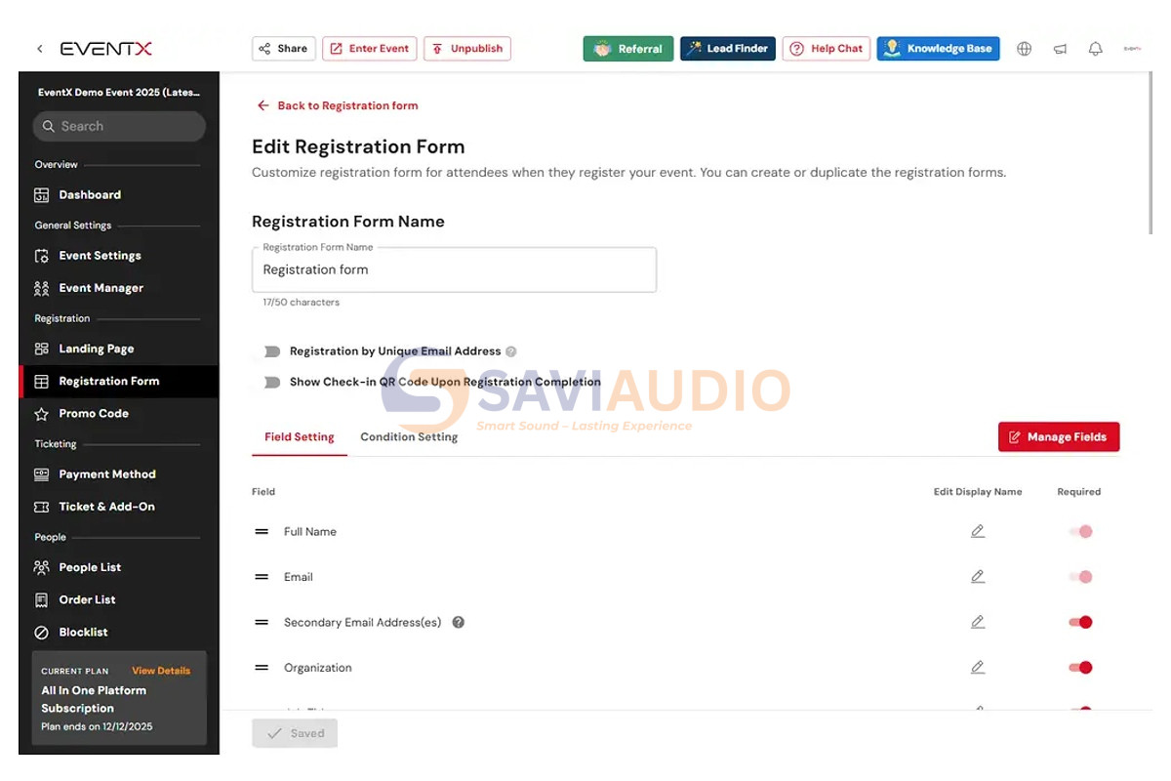Toggle Registration by Unique Email Address
1171x781 pixels.
[x=270, y=351]
